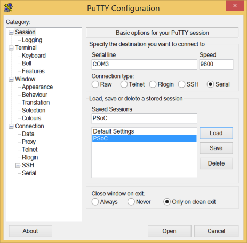The height and width of the screenshot is (243, 247).
Task: Choose Never for close window on exit
Action: (x=131, y=202)
